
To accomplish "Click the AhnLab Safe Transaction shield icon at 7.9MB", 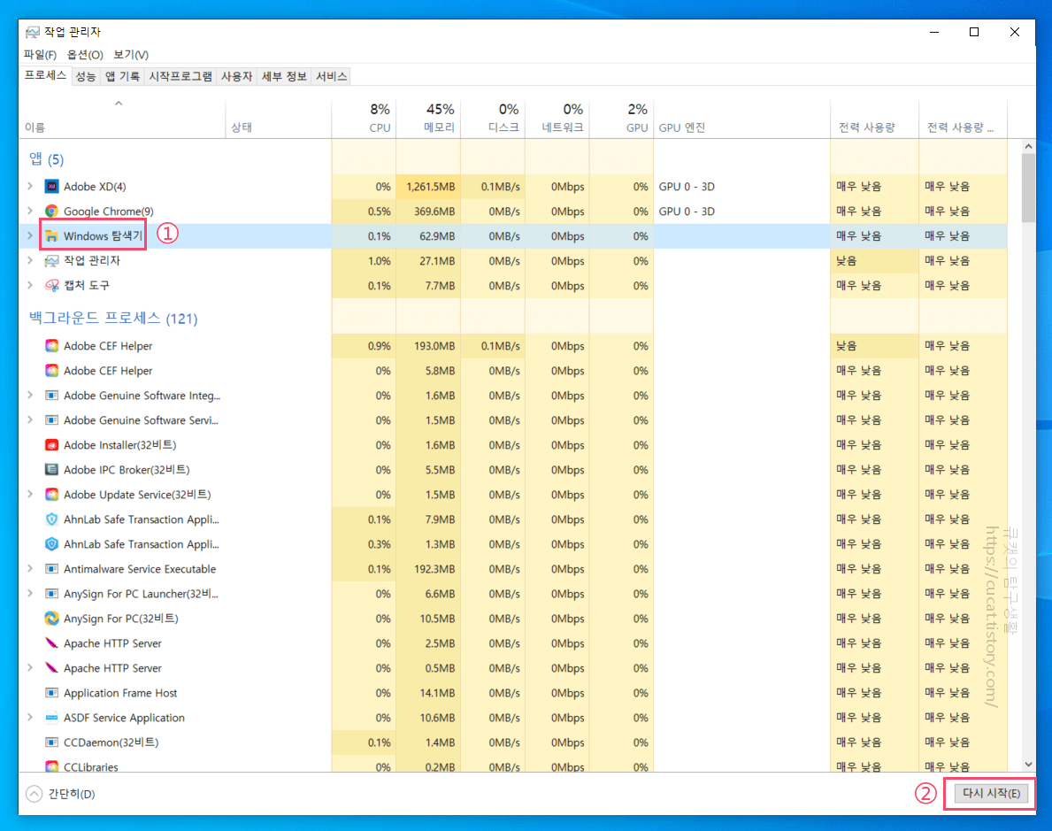I will (51, 519).
